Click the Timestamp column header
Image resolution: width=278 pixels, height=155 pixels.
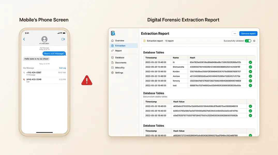pos(151,58)
